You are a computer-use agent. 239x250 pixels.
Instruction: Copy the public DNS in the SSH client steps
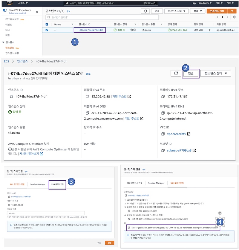coord(129,219)
